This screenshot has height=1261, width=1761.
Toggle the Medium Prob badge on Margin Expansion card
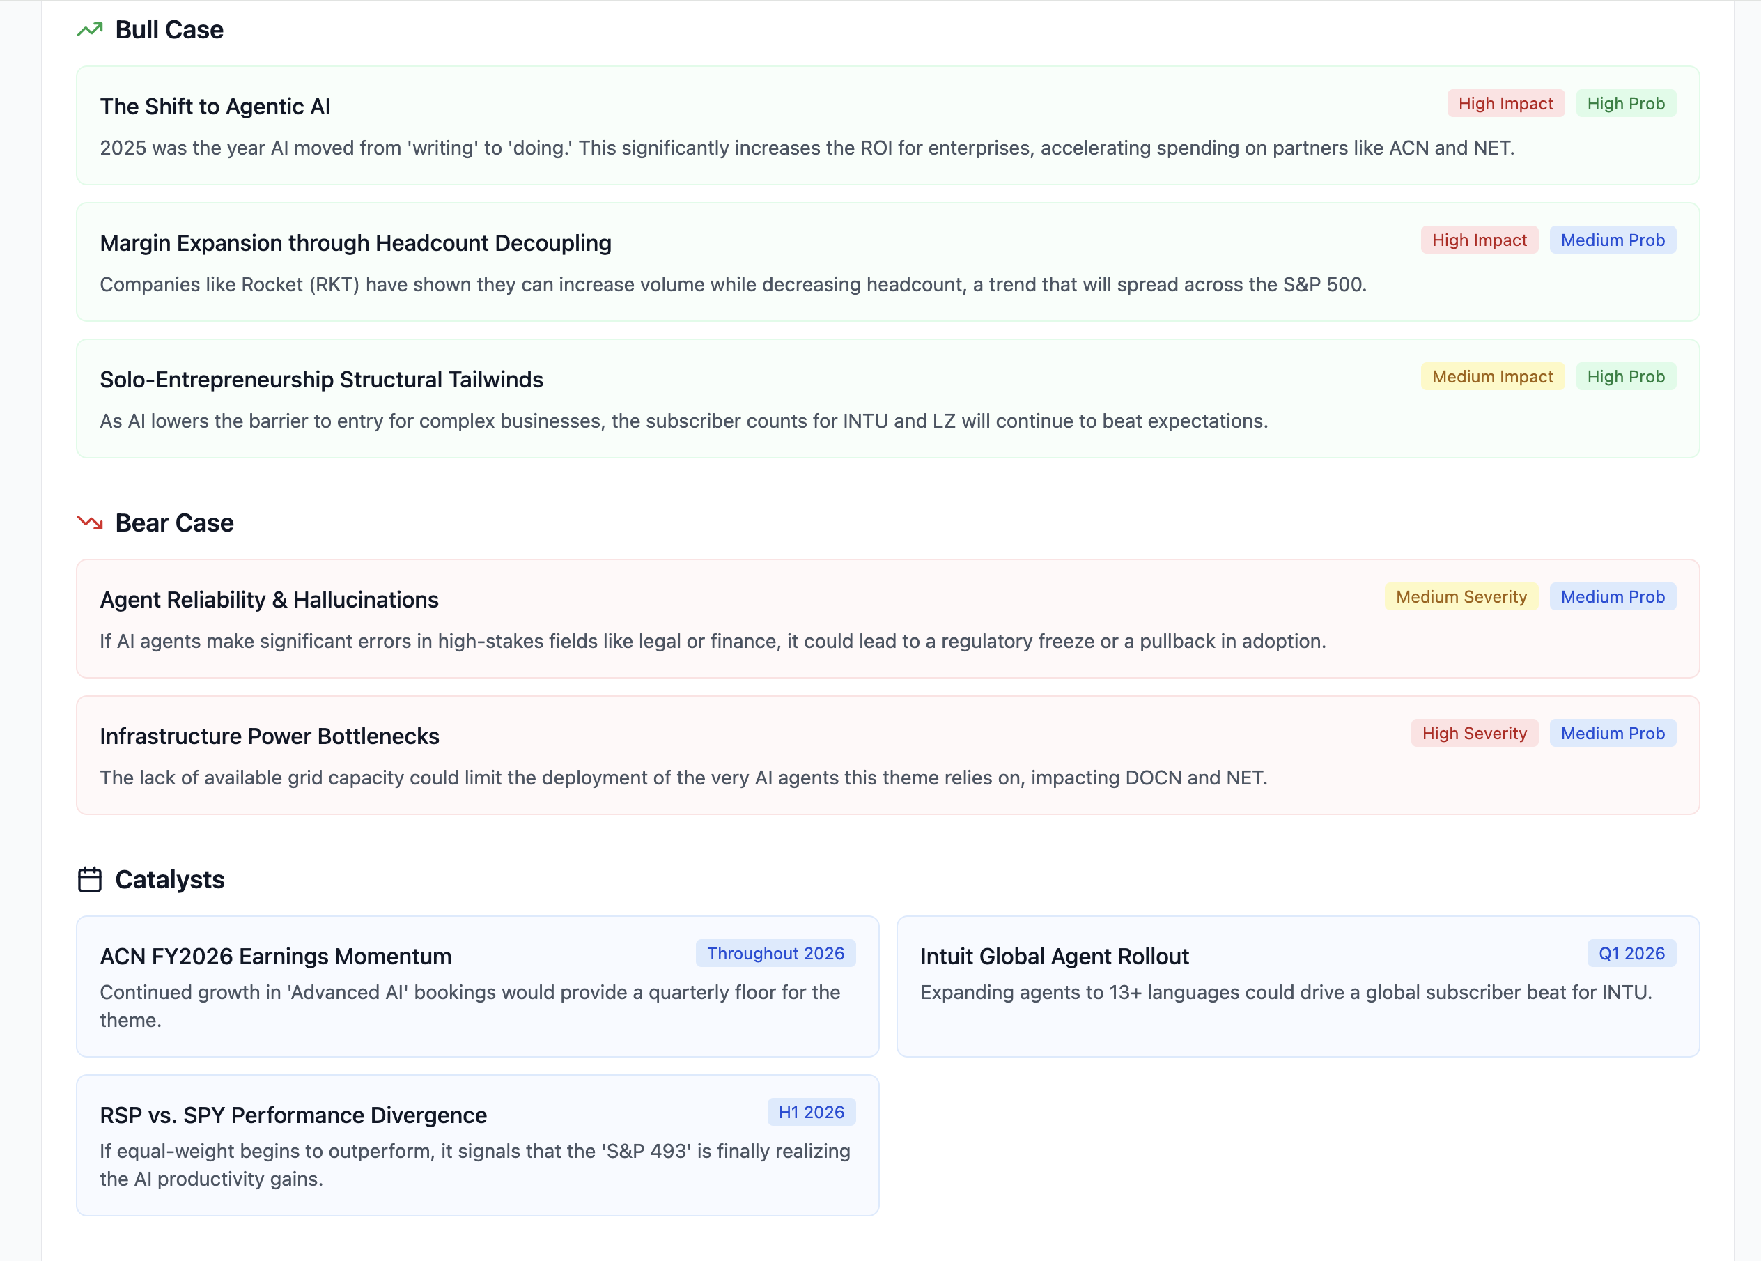coord(1613,239)
